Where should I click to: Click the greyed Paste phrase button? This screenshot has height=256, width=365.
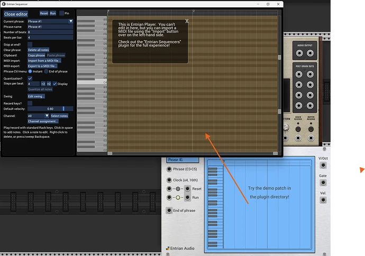pyautogui.click(x=56, y=55)
